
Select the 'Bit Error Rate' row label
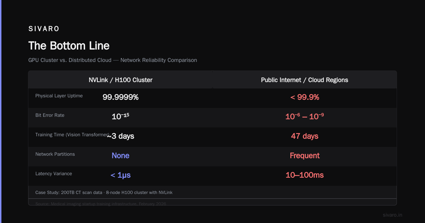point(50,115)
